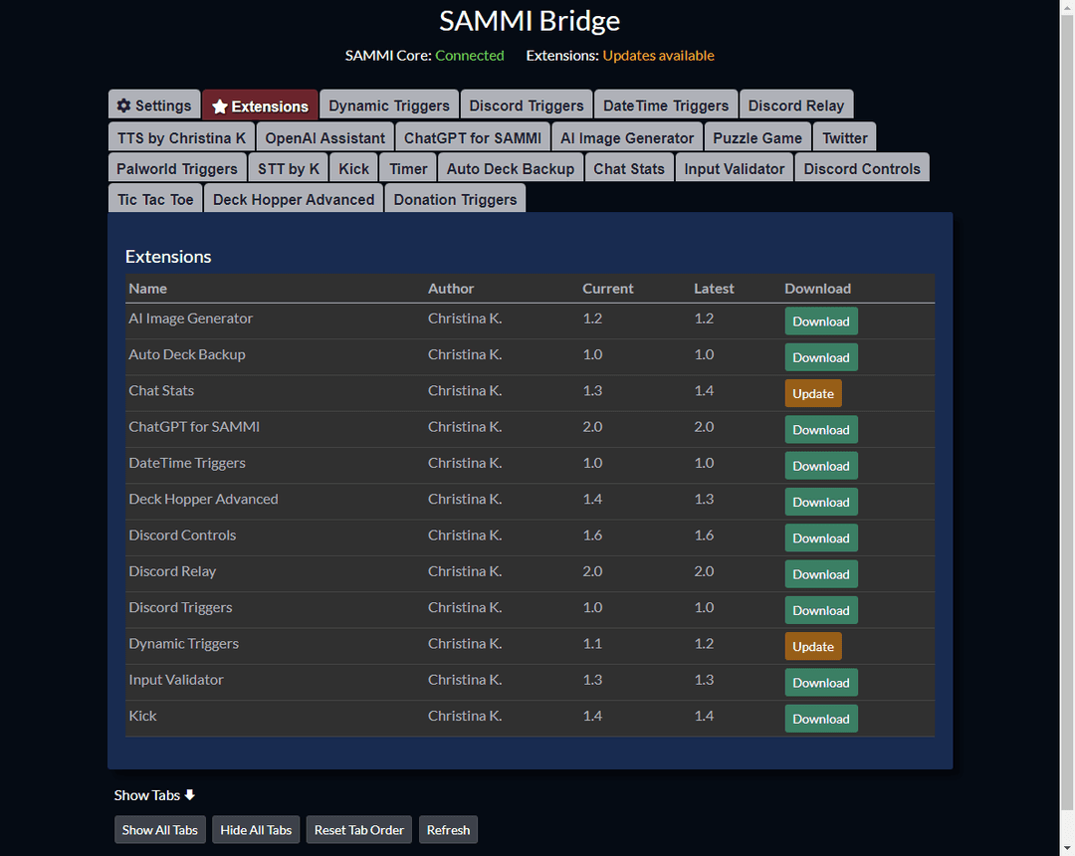Select the OpenAI Assistant tab

click(324, 137)
